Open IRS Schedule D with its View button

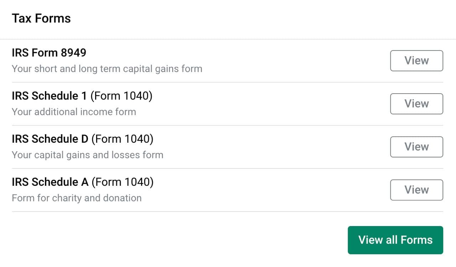pyautogui.click(x=416, y=147)
